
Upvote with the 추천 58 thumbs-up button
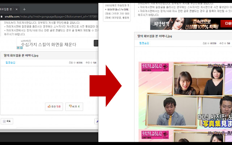coord(54,107)
